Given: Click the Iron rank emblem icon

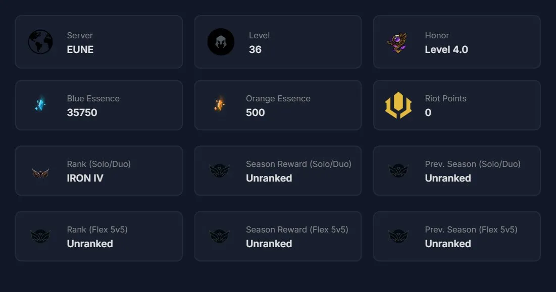Looking at the screenshot, I should tap(40, 173).
